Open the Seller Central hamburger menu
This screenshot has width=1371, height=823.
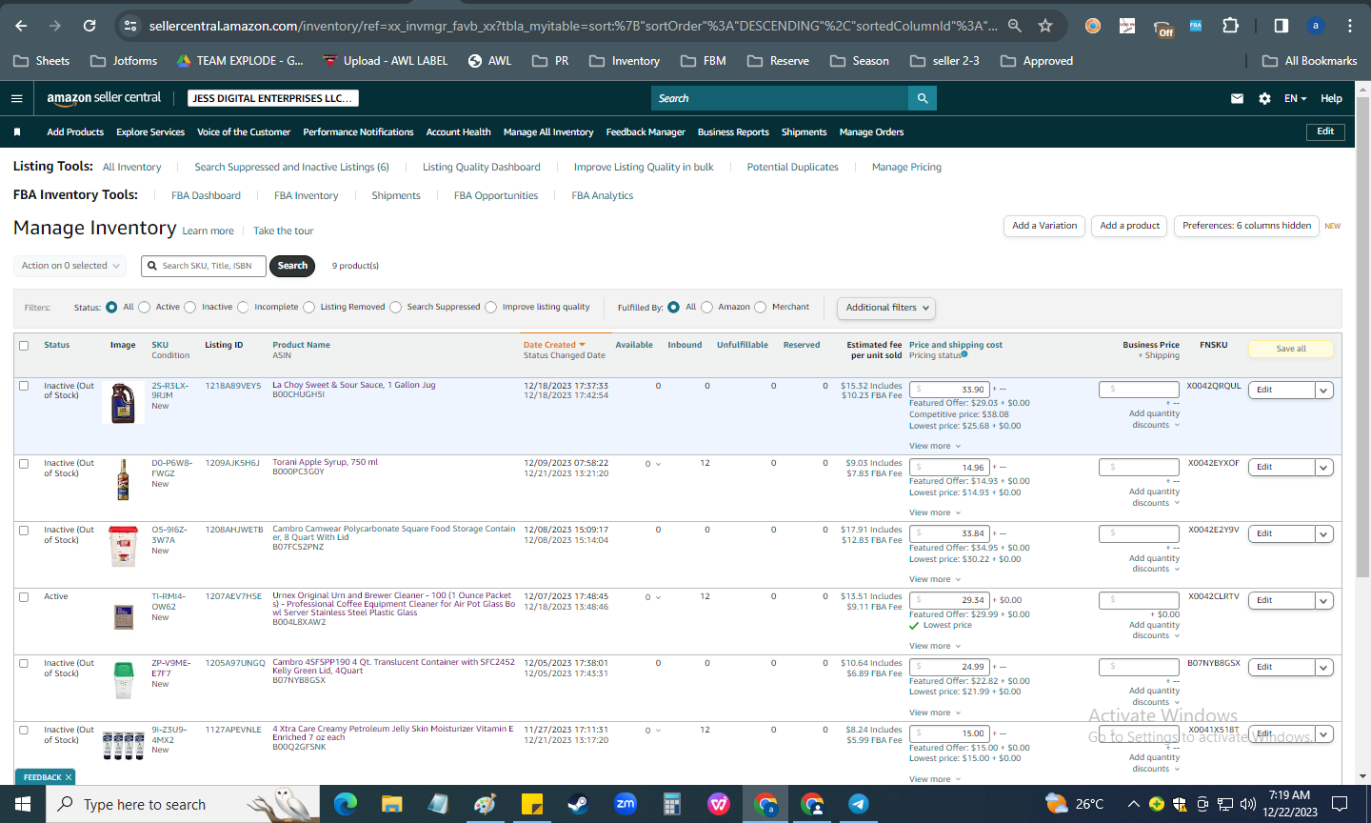pyautogui.click(x=16, y=98)
